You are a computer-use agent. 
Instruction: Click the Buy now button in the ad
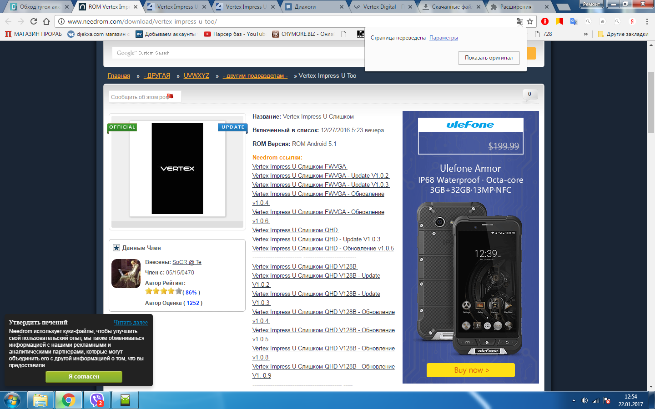click(x=471, y=370)
